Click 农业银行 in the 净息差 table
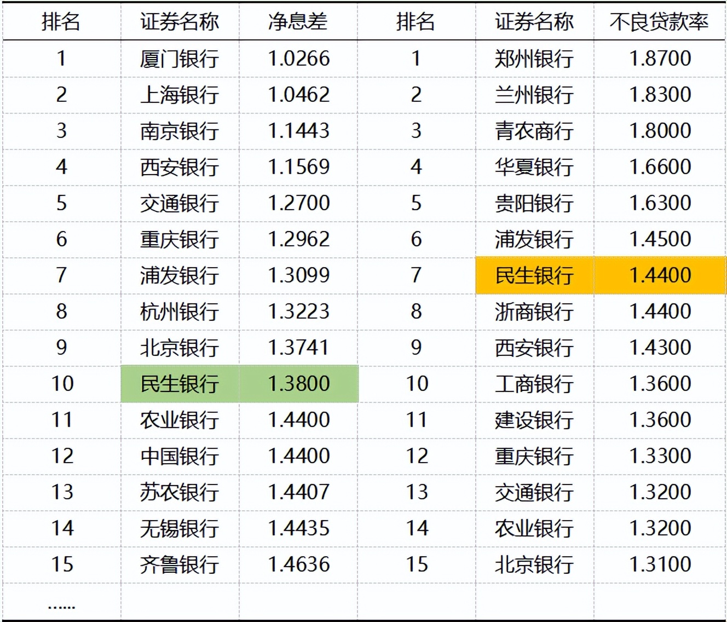The width and height of the screenshot is (727, 622). pos(180,419)
